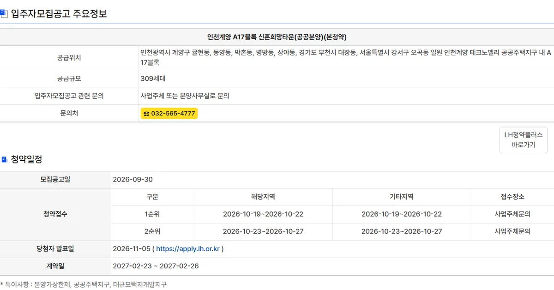Select the contract dates 2027-02-23 ~ 2027-02-26
Screen dimensions: 554x290
tap(156, 266)
